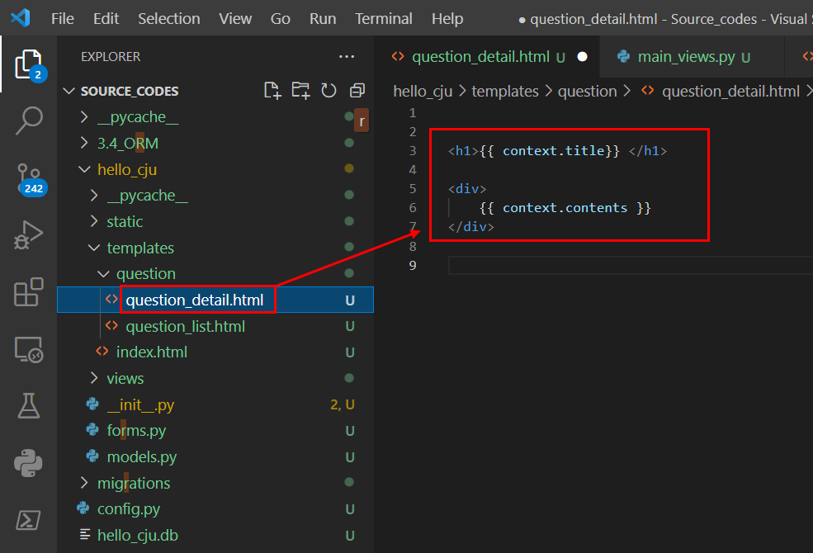Click Collapse Folders icon in Explorer
Image resolution: width=813 pixels, height=553 pixels.
pyautogui.click(x=357, y=91)
